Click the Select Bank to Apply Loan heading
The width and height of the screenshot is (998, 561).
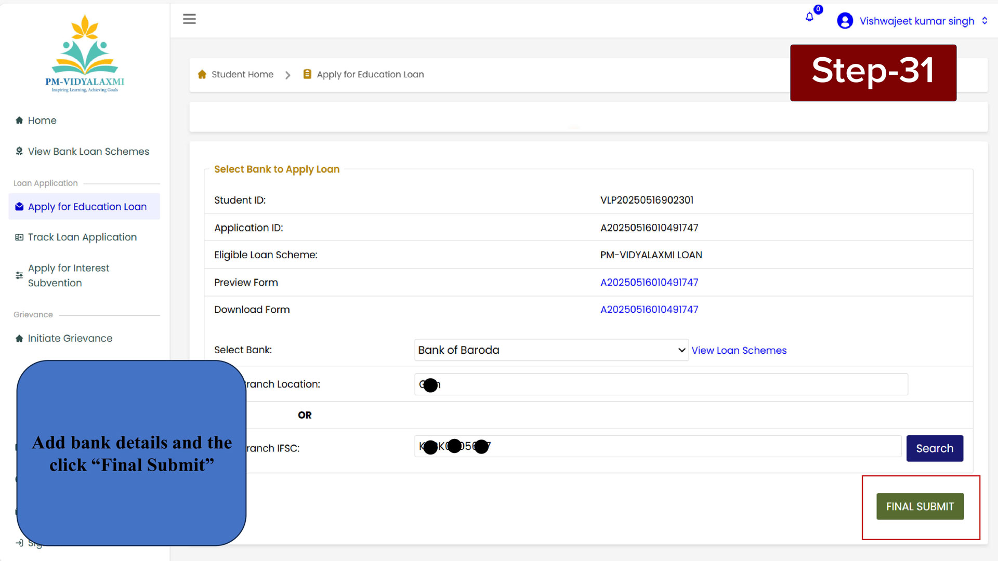(x=277, y=169)
